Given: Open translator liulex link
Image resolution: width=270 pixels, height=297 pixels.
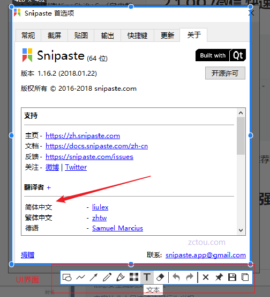Looking at the screenshot, I should tap(100, 207).
